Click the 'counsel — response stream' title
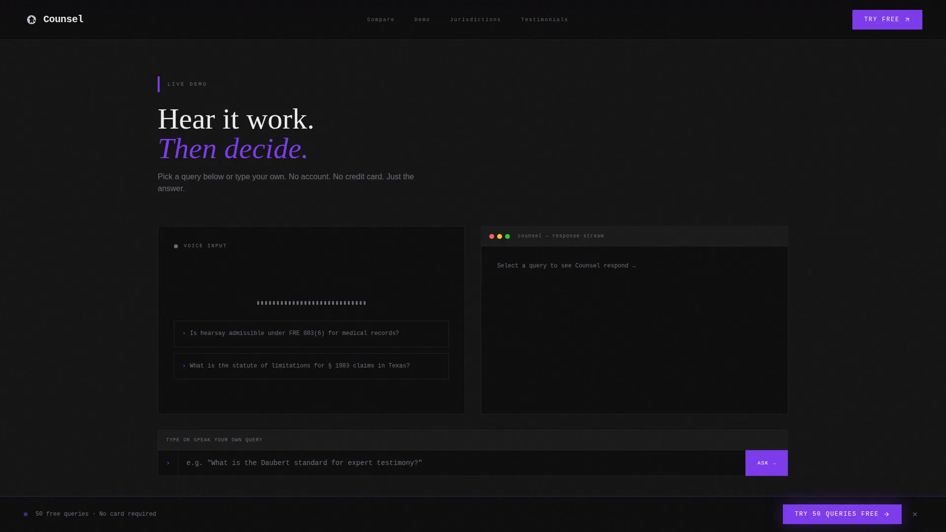946x532 pixels. (561, 236)
